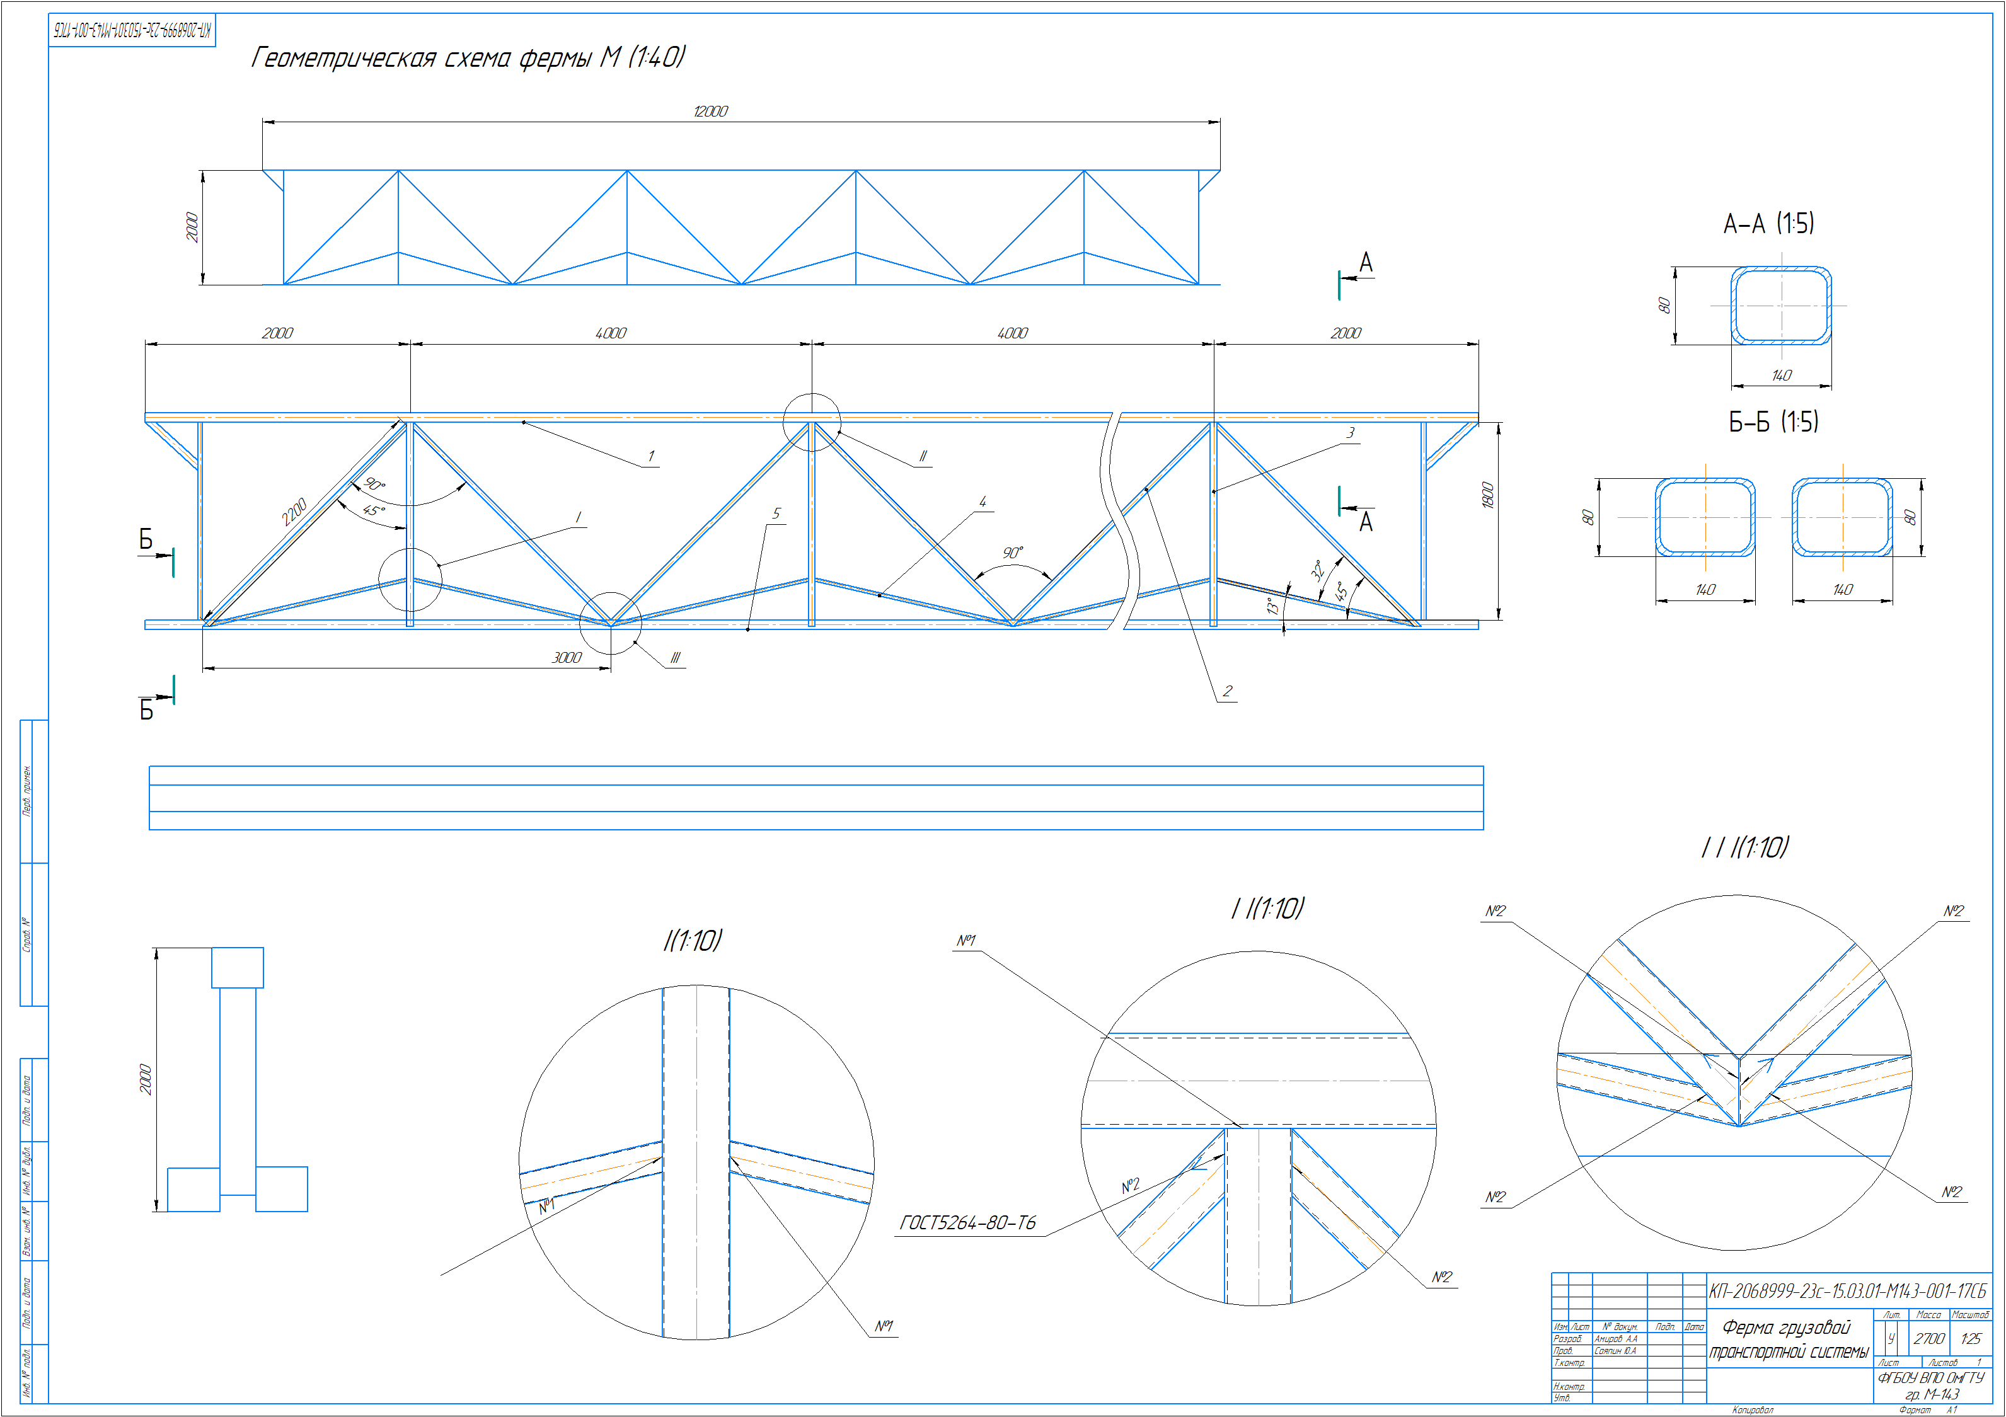Click the 'Геометрическая схема фермы М (1:40)' title
The width and height of the screenshot is (2006, 1417).
coord(468,58)
